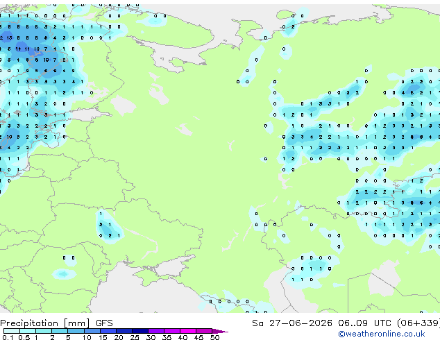Click the 40–45 mm pink legend swatch
The height and width of the screenshot is (340, 440).
[188, 331]
